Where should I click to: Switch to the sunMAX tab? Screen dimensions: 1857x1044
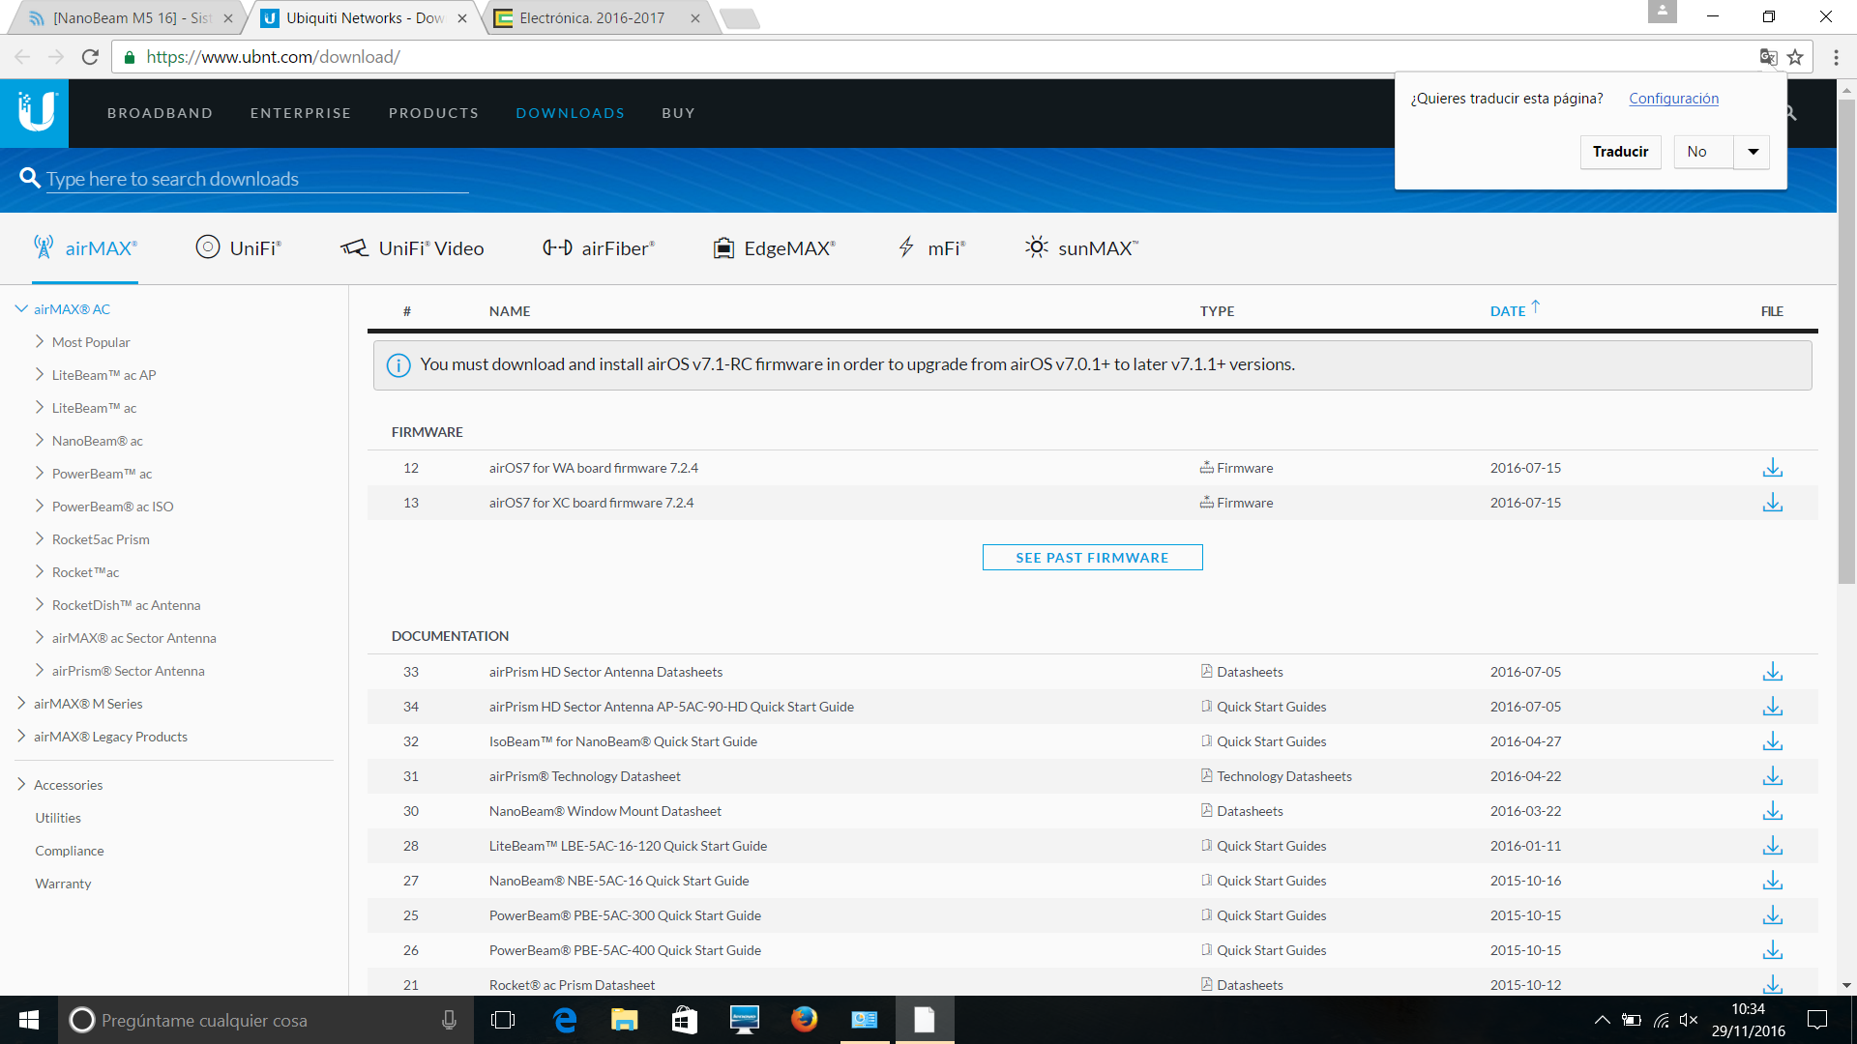pyautogui.click(x=1081, y=248)
